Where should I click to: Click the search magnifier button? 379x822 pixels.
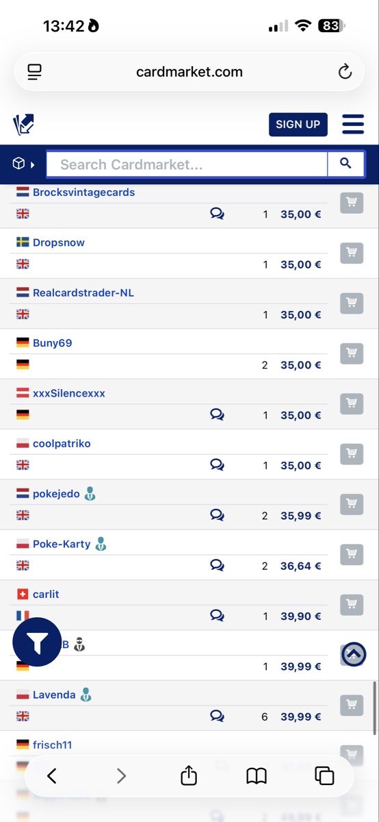tap(345, 164)
